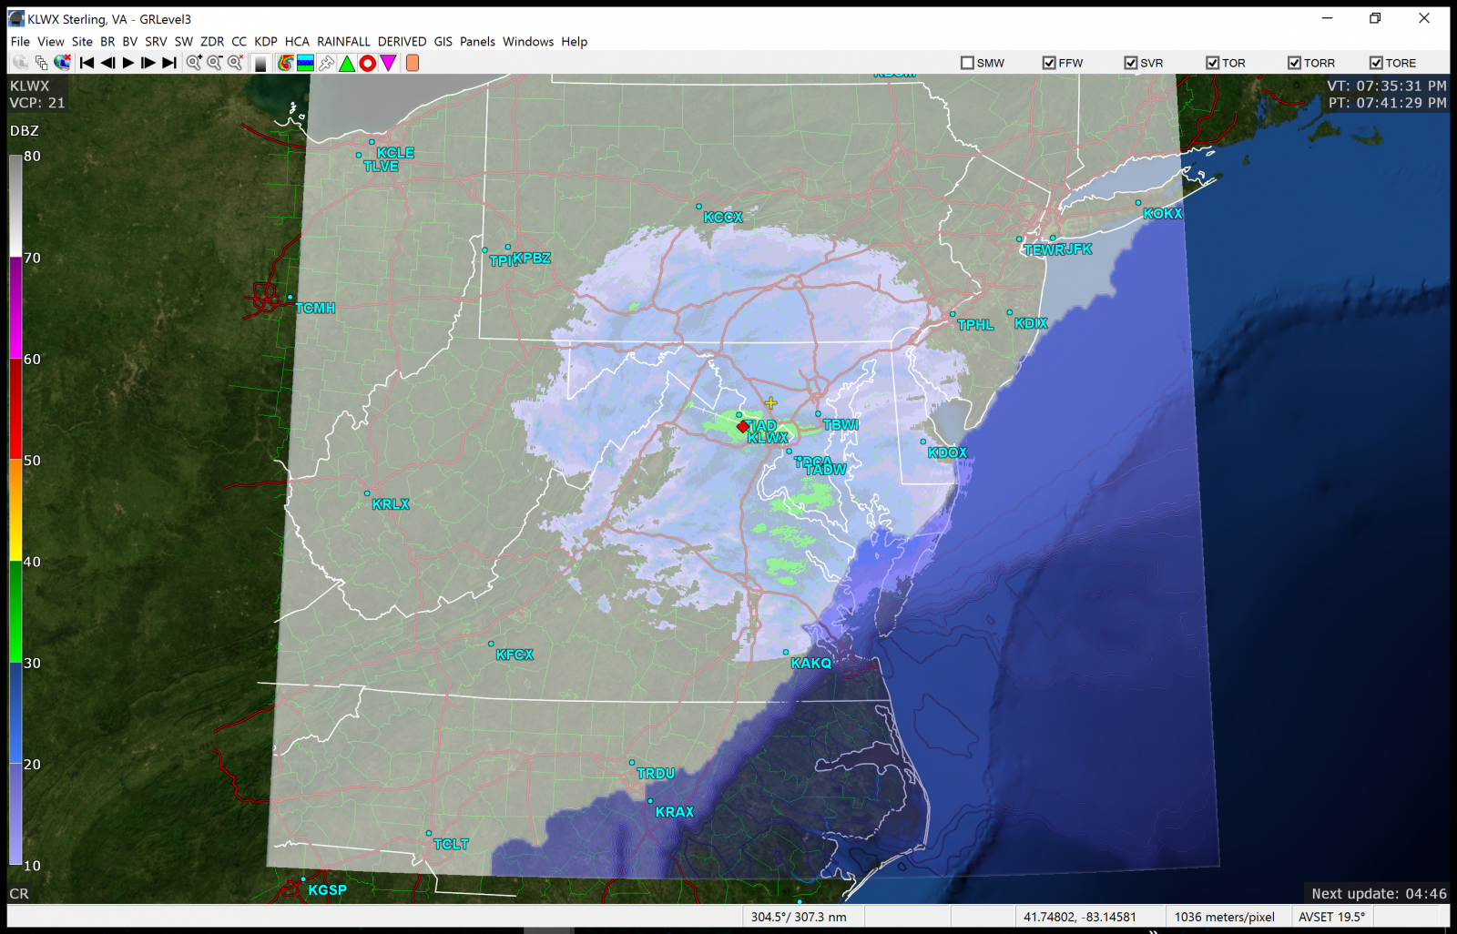Click the KGSP radar site label
1457x934 pixels.
coord(327,890)
